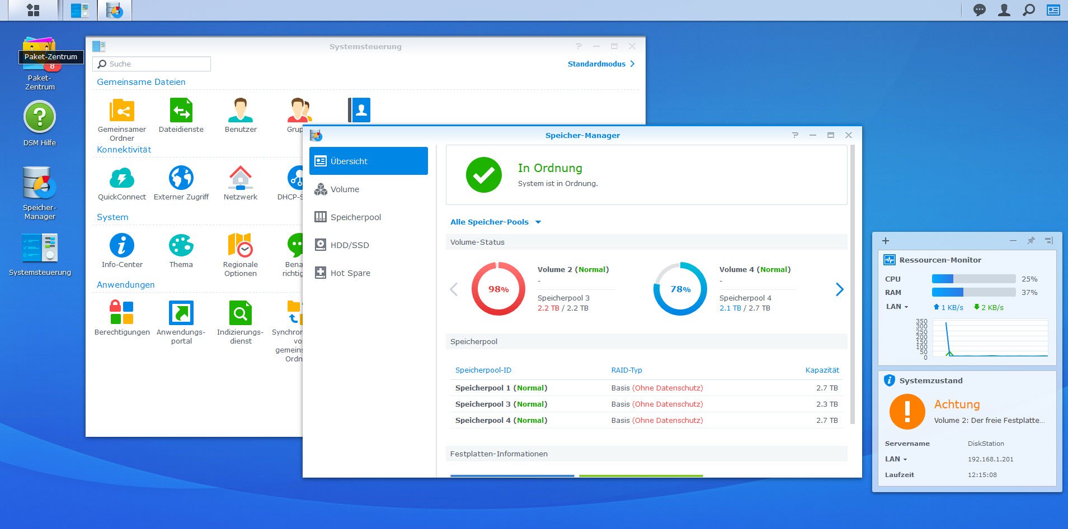Expand the LAN dropdown in Ressourcen-Monitor

(897, 307)
